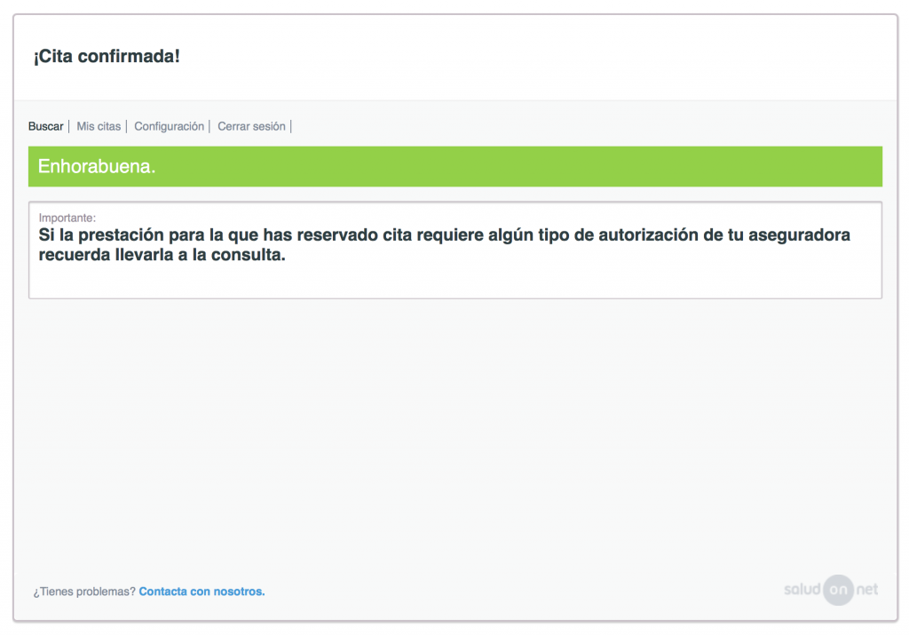The image size is (909, 635).
Task: Click the bold authorization reminder message
Action: (445, 245)
